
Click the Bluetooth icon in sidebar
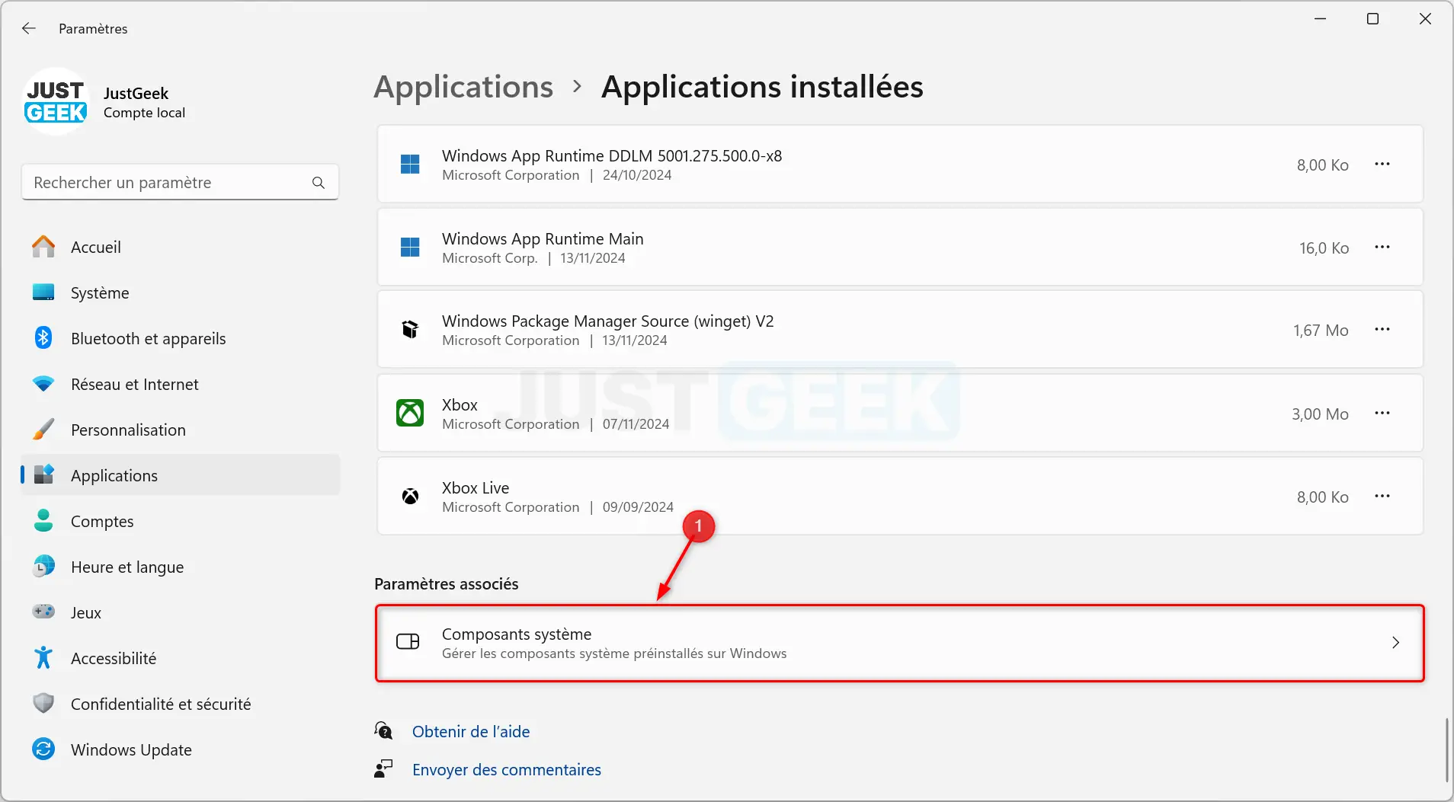coord(43,338)
